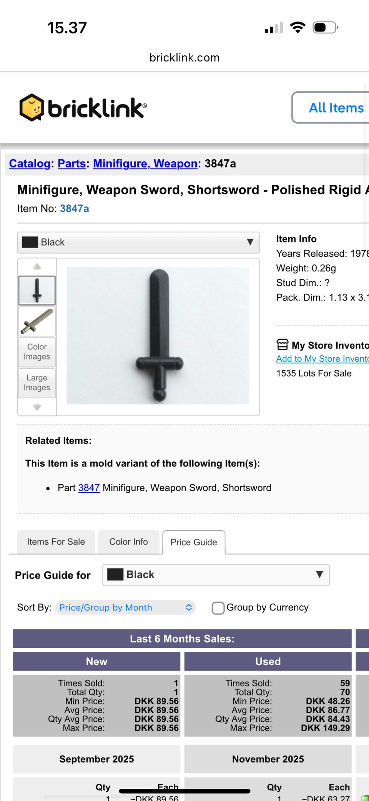Click the My Store Inventory icon
This screenshot has height=801, width=369.
point(282,344)
